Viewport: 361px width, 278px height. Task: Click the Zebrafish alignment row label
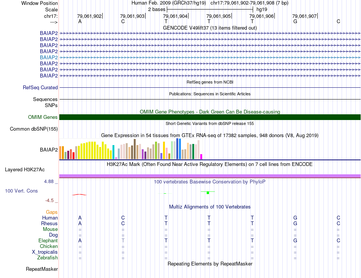coord(47,258)
